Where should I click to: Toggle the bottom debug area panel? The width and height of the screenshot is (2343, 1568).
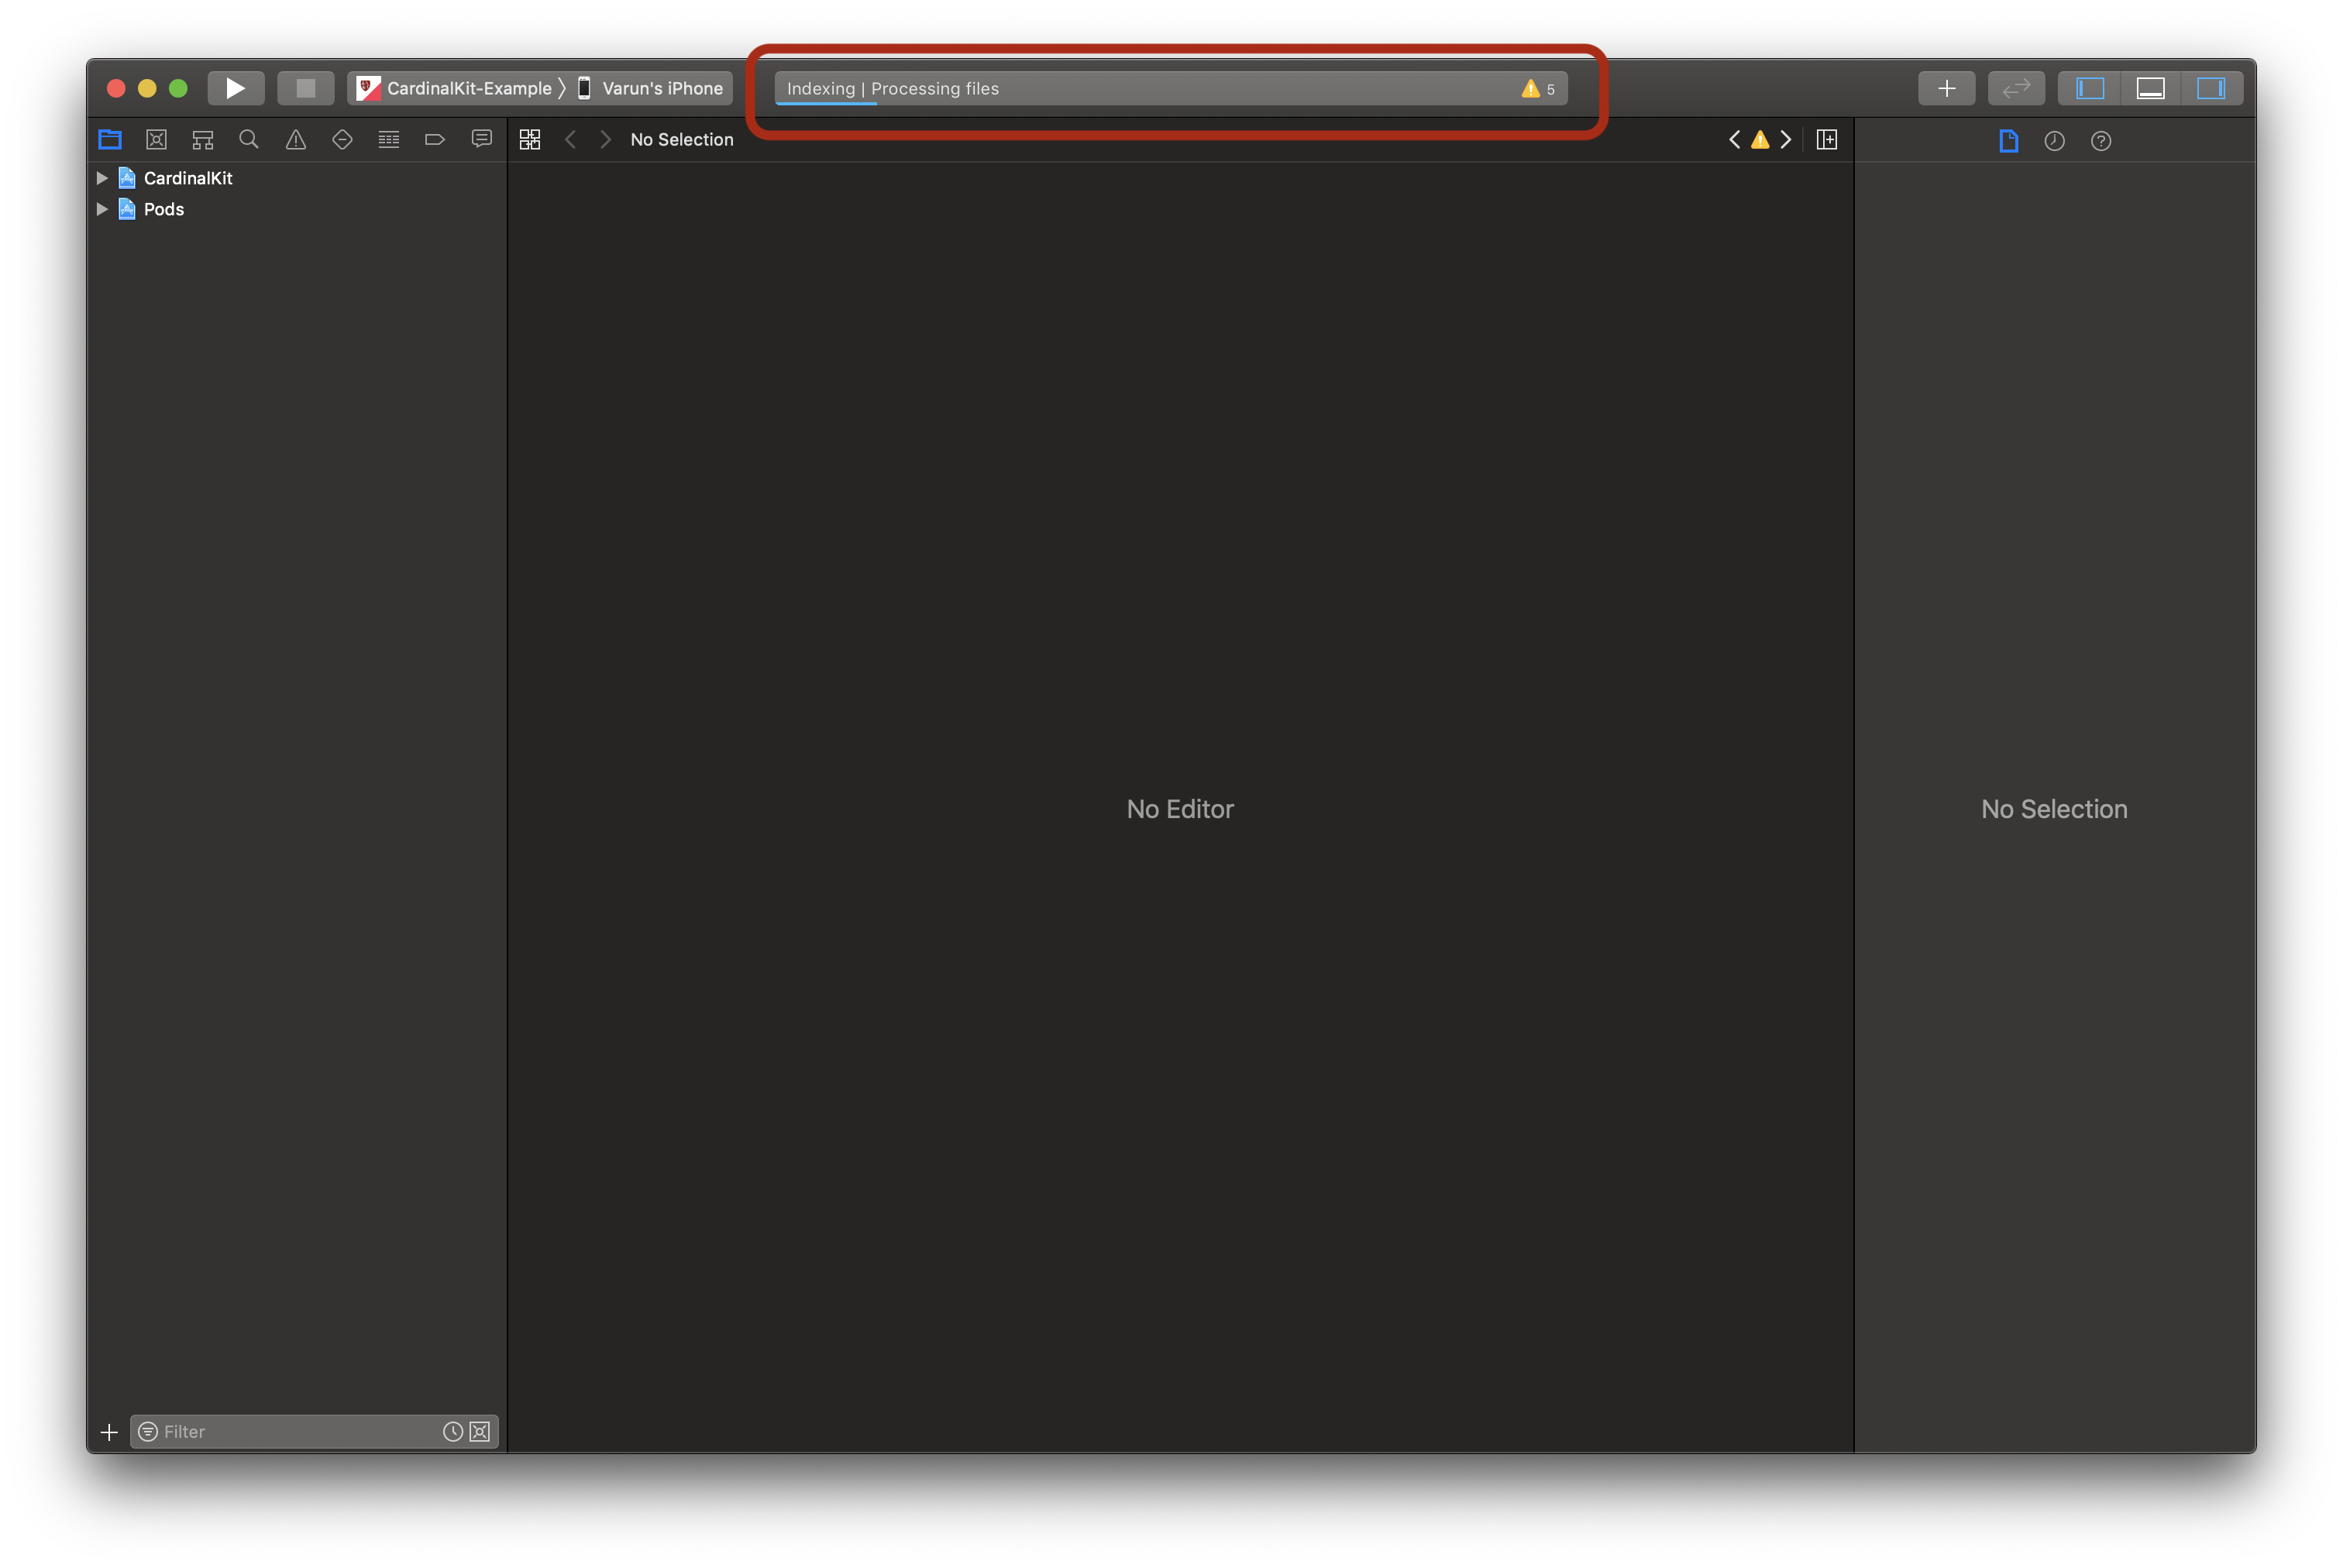(2150, 88)
